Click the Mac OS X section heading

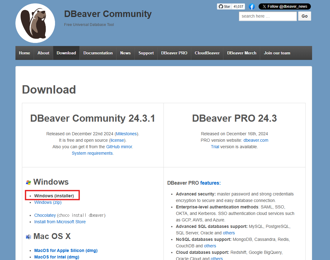click(x=52, y=237)
